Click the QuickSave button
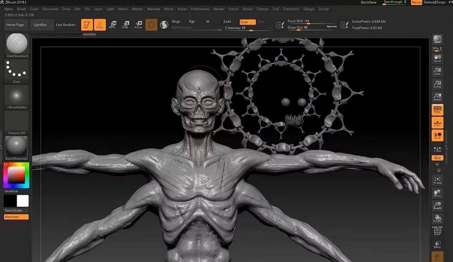This screenshot has height=262, width=453. [x=369, y=2]
